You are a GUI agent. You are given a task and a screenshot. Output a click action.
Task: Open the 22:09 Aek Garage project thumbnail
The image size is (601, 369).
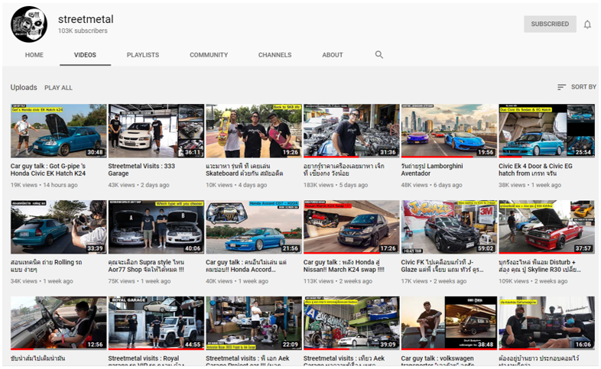(x=254, y=323)
